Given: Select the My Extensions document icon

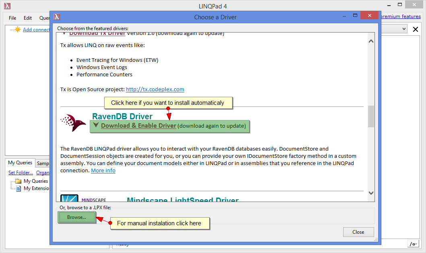Looking at the screenshot, I should pos(19,188).
